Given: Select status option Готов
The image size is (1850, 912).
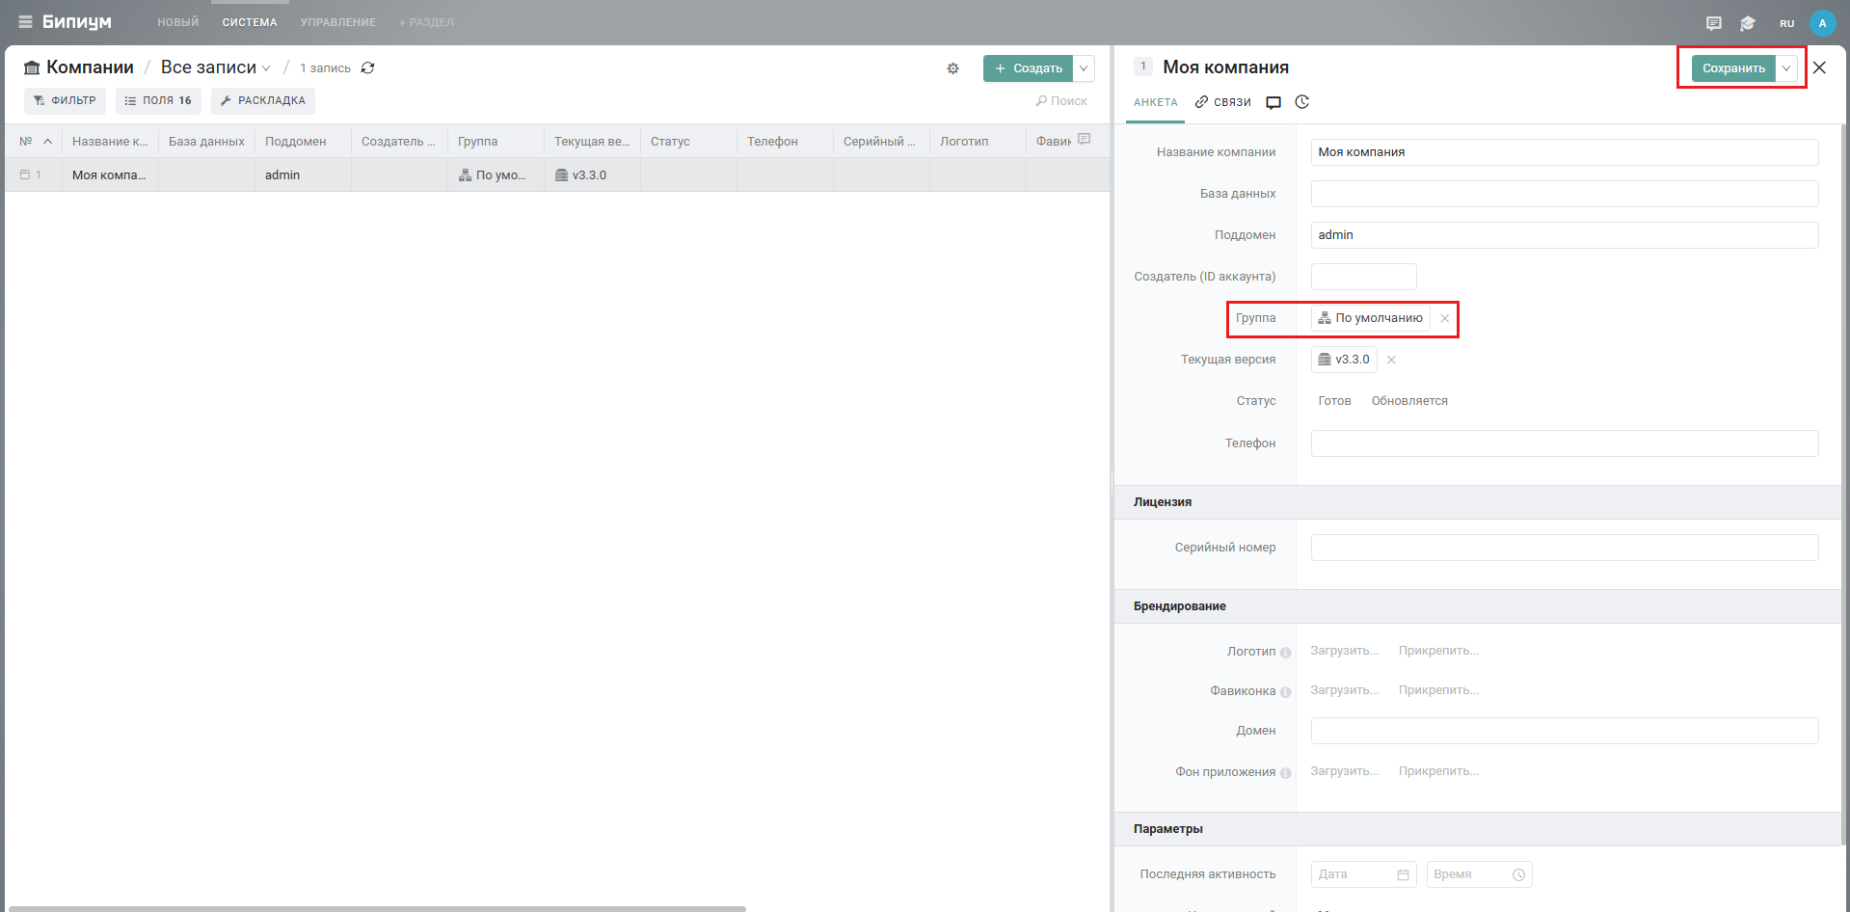Looking at the screenshot, I should pyautogui.click(x=1334, y=401).
